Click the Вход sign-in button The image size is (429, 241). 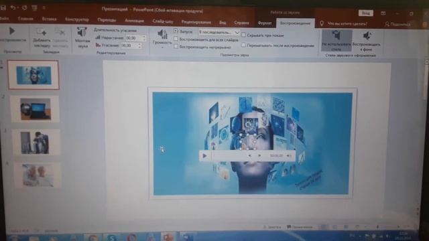coord(366,13)
